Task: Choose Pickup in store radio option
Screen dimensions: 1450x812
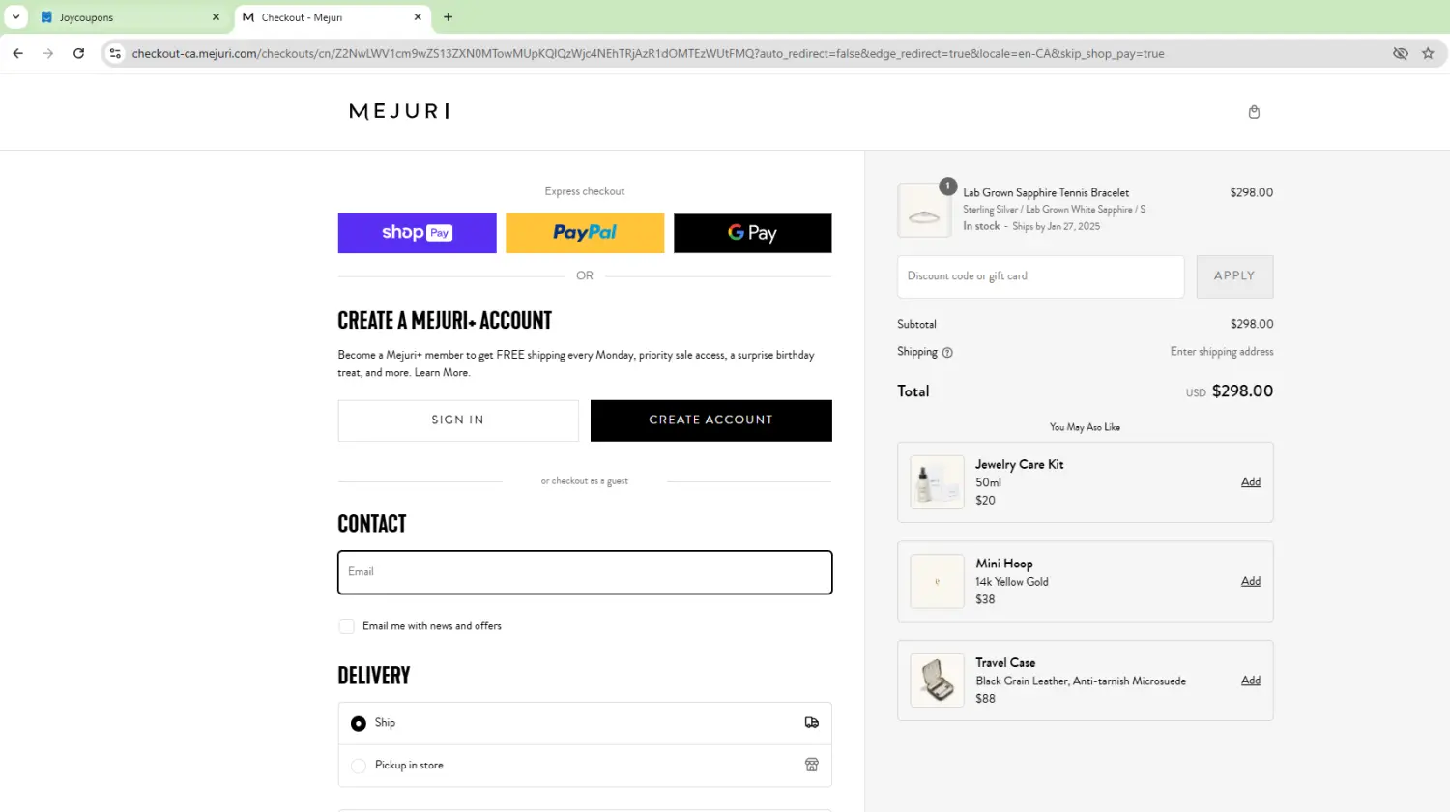Action: point(359,766)
